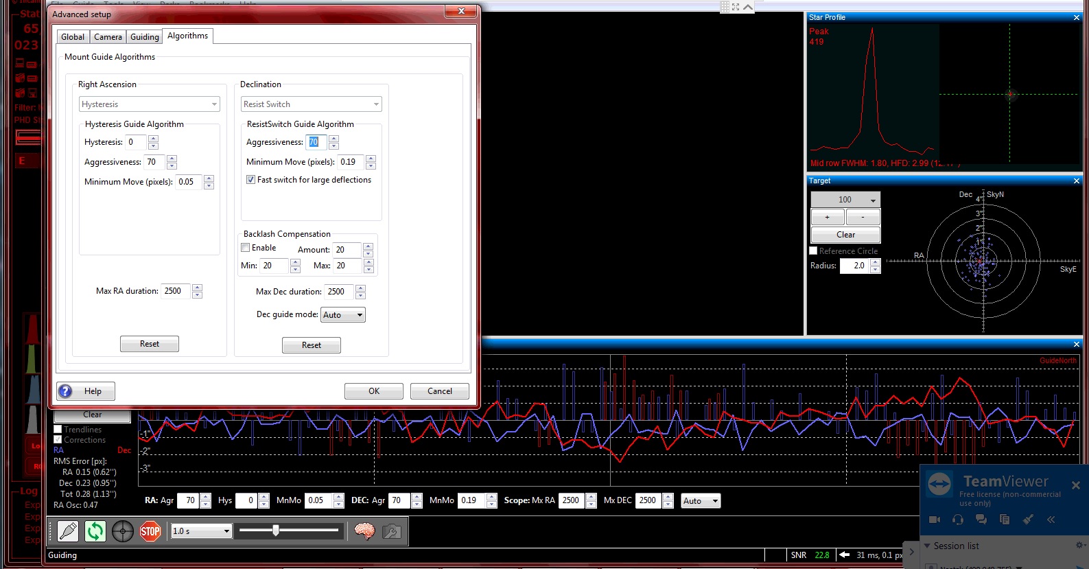Increase the graph RA Agr stepper
This screenshot has height=569, width=1089.
coord(206,497)
